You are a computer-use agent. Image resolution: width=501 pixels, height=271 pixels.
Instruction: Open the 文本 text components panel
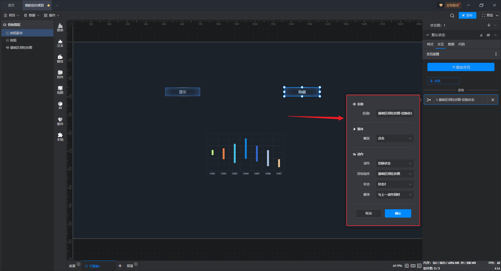click(x=60, y=43)
